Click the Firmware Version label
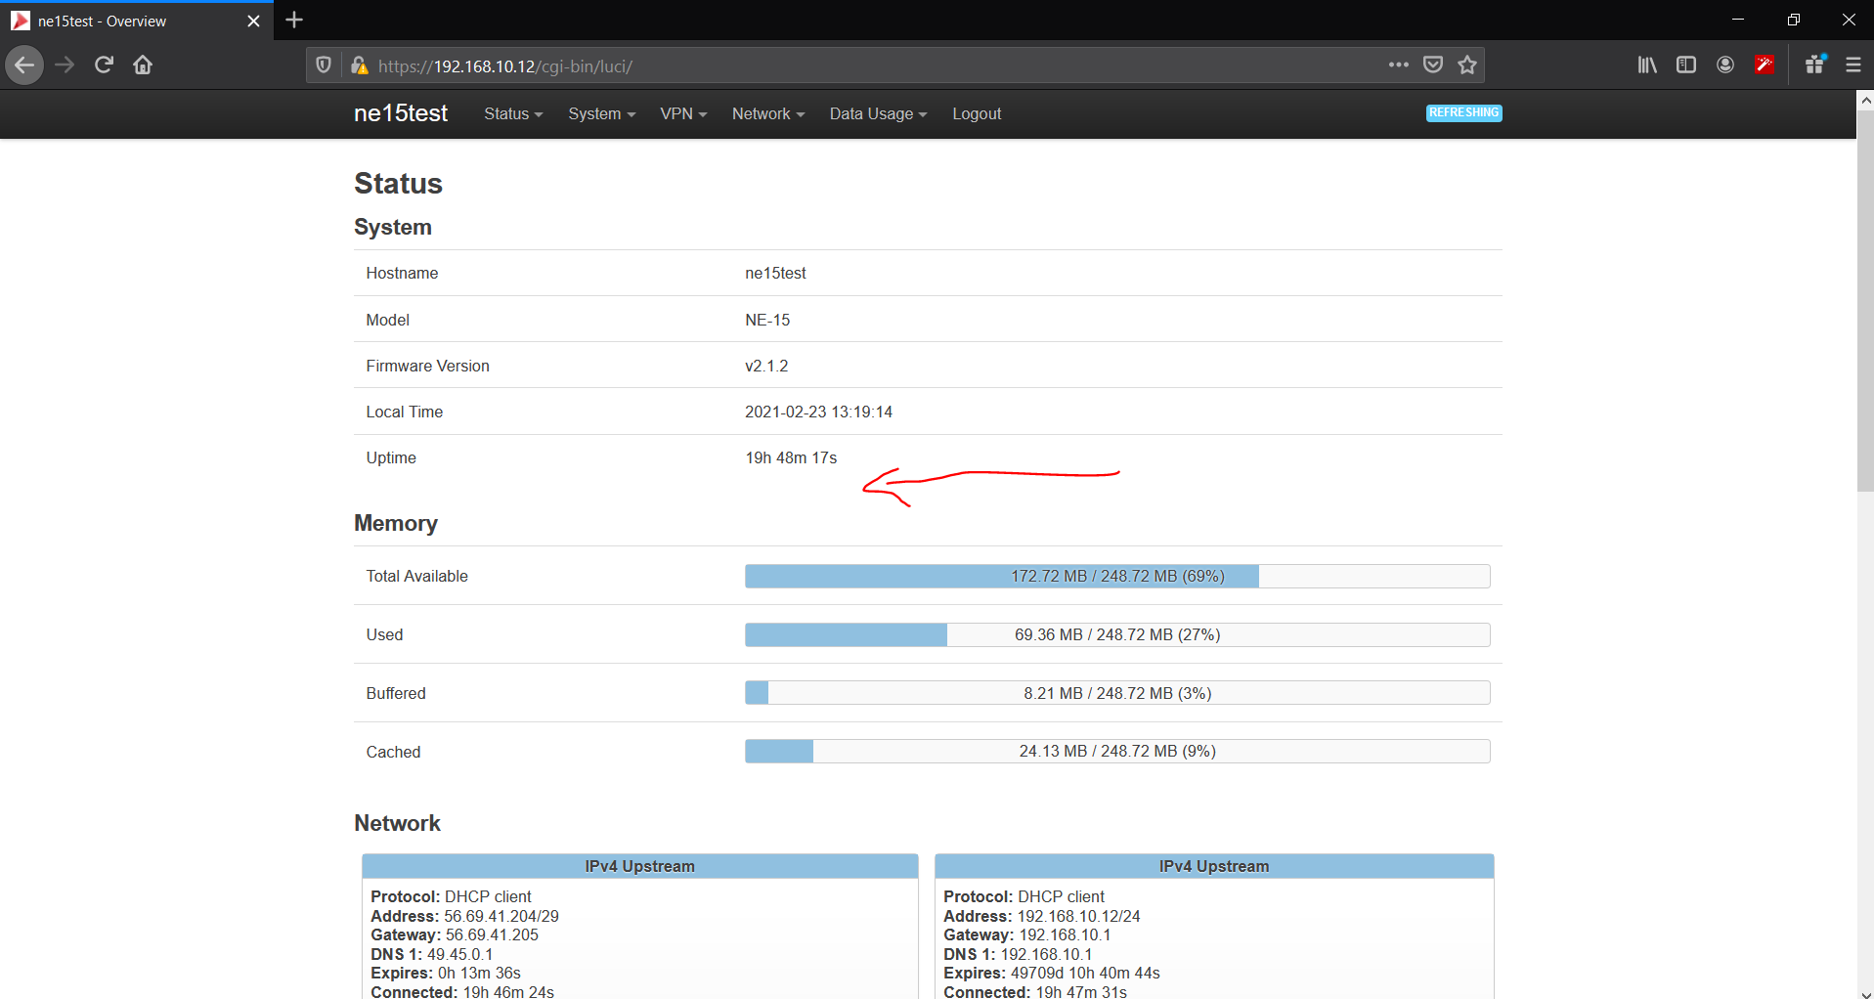Image resolution: width=1874 pixels, height=999 pixels. pos(427,366)
